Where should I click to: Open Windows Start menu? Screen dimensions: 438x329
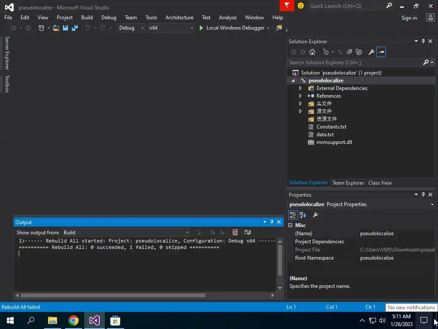tap(10, 320)
